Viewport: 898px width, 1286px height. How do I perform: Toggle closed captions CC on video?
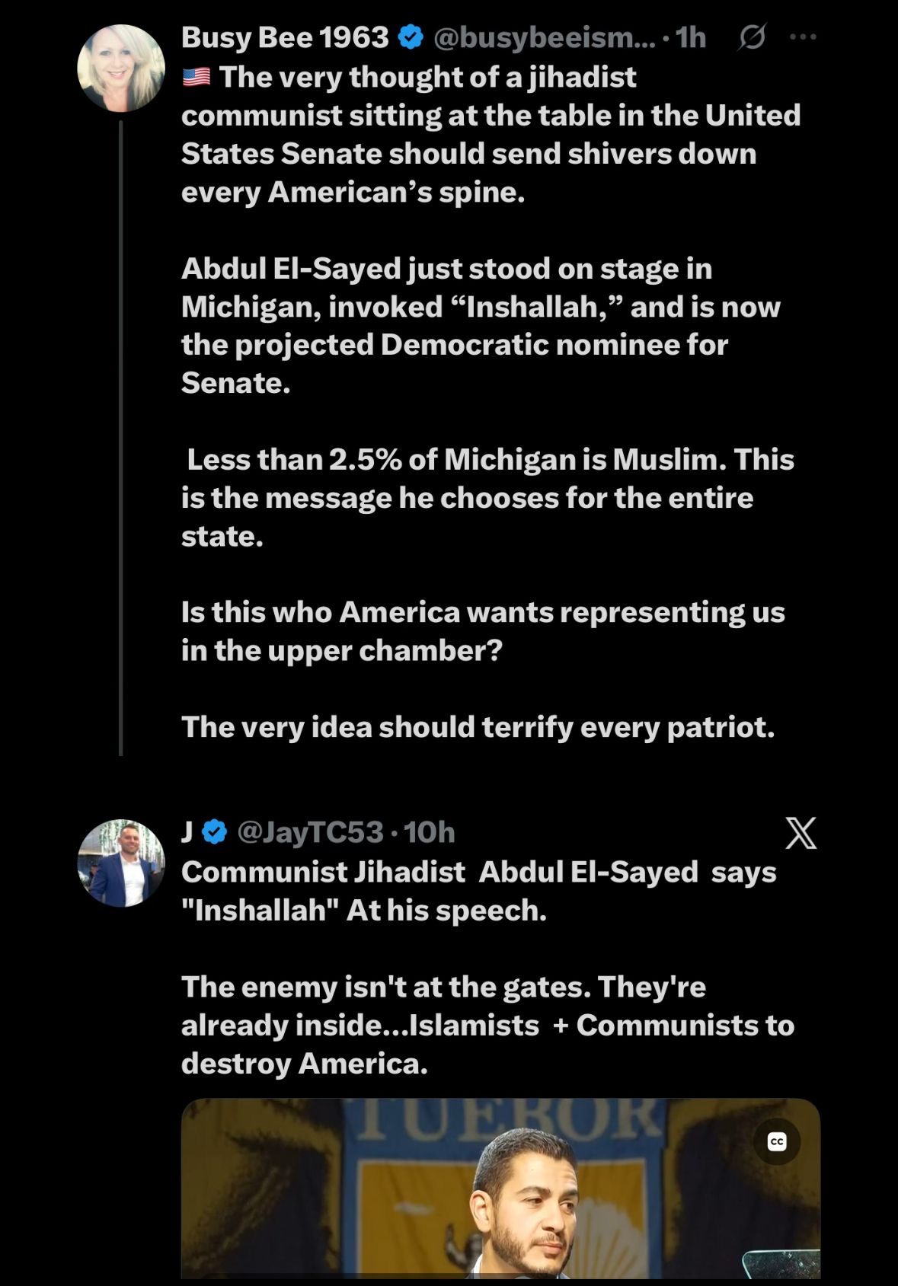(x=777, y=1141)
